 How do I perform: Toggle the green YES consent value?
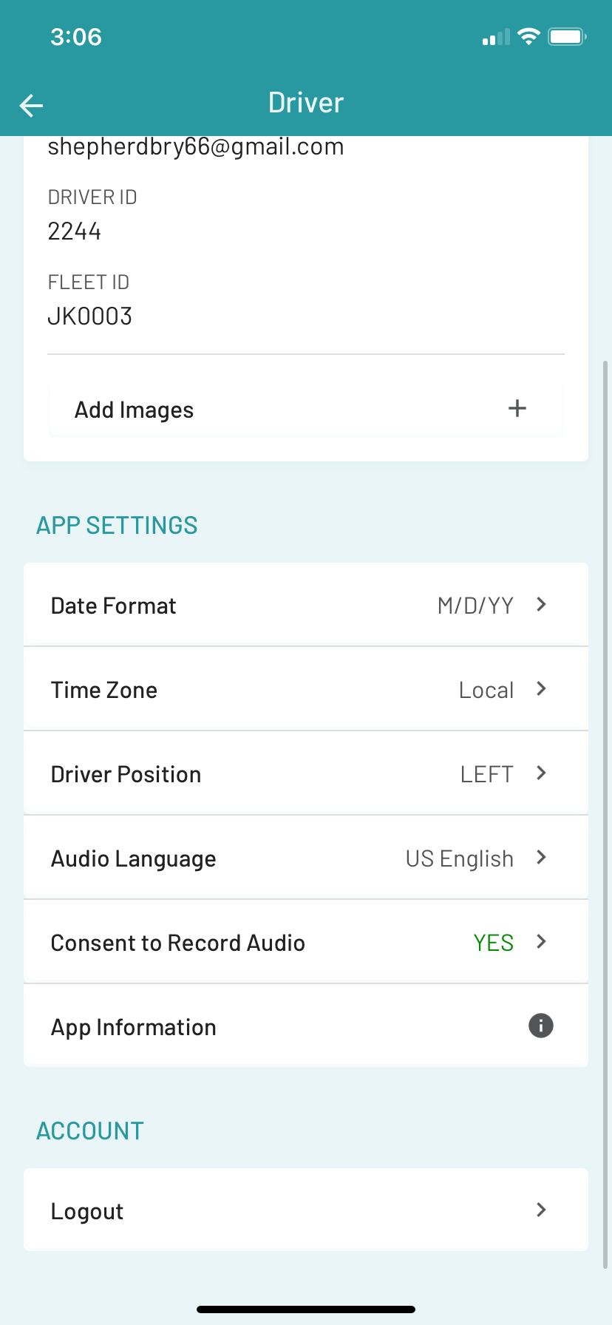point(493,943)
